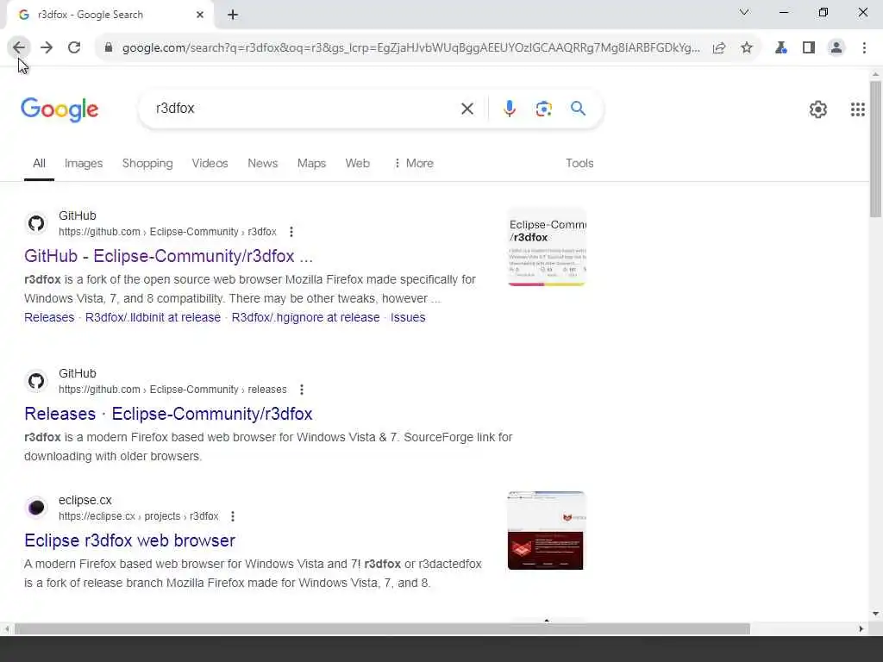This screenshot has width=883, height=662.
Task: Follow the Issues sitelink
Action: click(408, 317)
